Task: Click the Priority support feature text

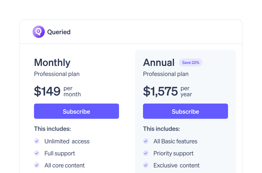Action: pyautogui.click(x=173, y=153)
